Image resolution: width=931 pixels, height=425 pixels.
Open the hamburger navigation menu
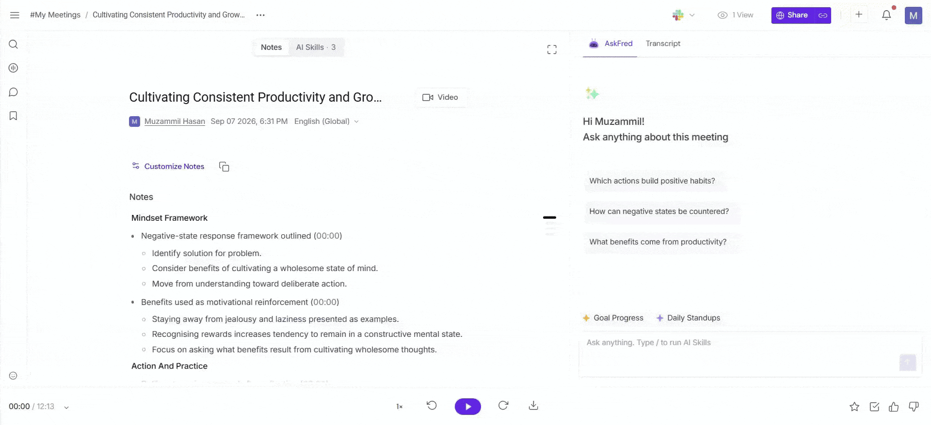pos(15,15)
